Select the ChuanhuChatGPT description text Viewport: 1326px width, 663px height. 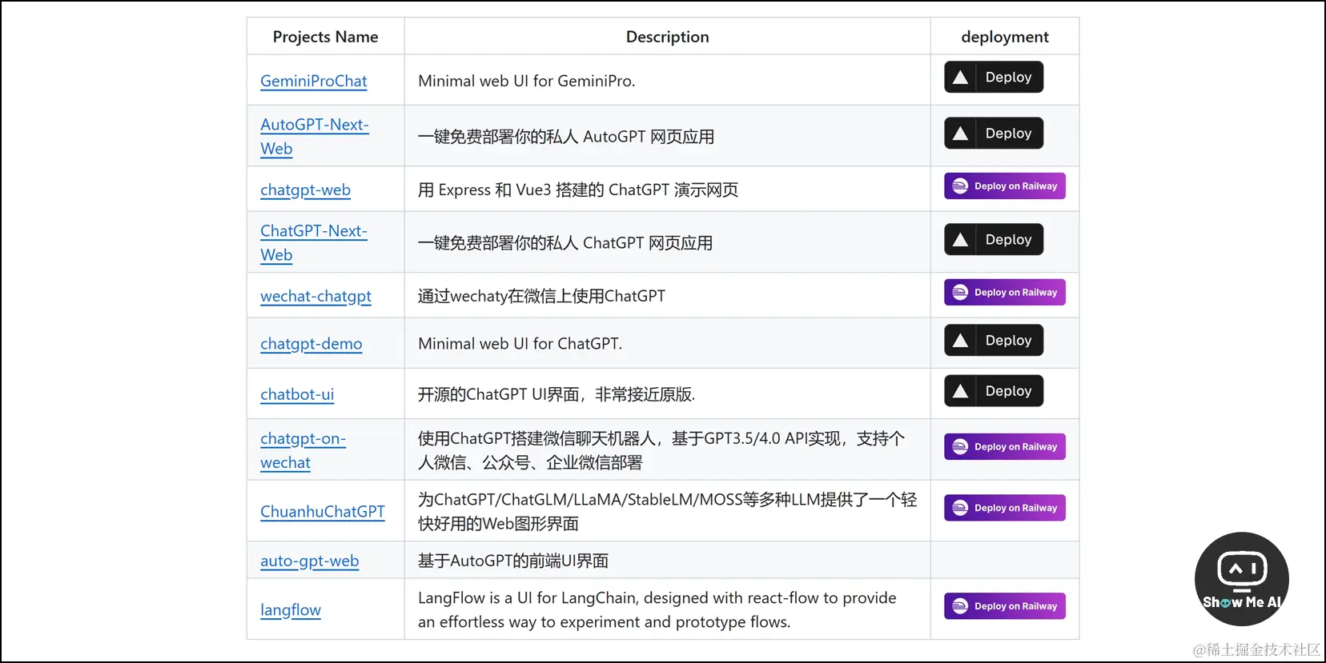(667, 511)
